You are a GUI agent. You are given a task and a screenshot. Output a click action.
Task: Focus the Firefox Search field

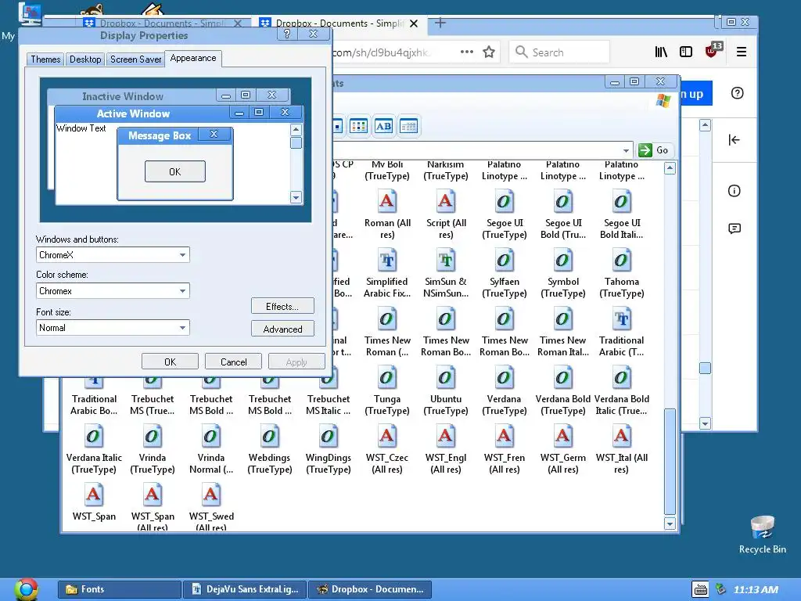pos(559,52)
